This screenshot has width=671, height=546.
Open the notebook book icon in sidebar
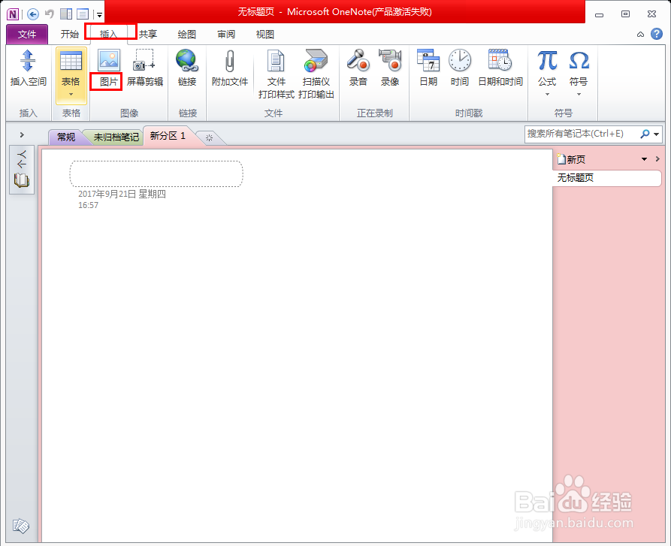(21, 180)
